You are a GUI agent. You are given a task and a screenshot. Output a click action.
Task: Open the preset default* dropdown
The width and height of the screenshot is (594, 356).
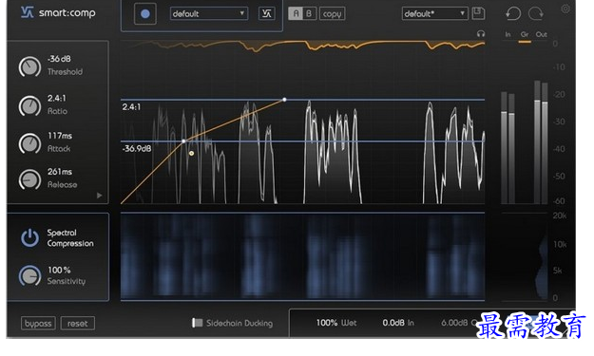[434, 13]
